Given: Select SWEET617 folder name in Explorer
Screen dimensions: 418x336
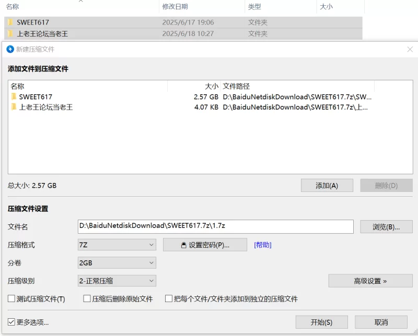Looking at the screenshot, I should click(33, 22).
